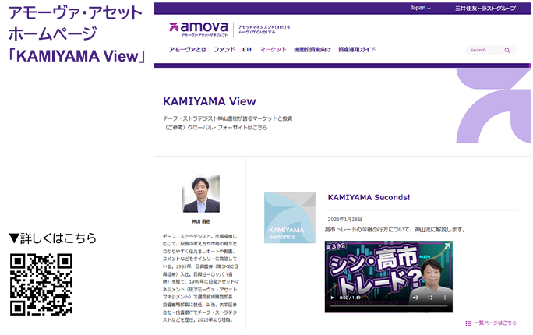This screenshot has height=335, width=533.
Task: Open the アモーヴァとは menu
Action: pos(188,50)
